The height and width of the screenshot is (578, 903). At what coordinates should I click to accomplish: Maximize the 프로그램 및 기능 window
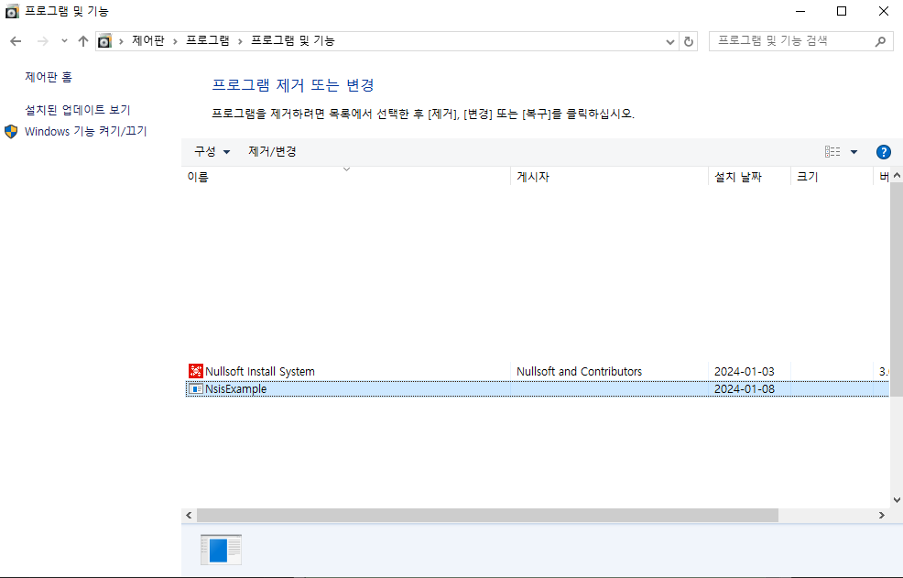click(842, 11)
